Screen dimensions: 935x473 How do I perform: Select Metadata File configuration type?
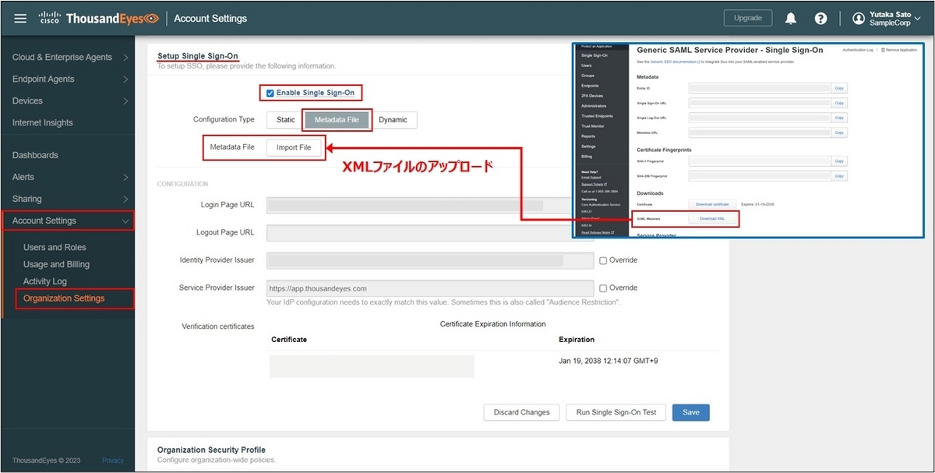pos(337,119)
